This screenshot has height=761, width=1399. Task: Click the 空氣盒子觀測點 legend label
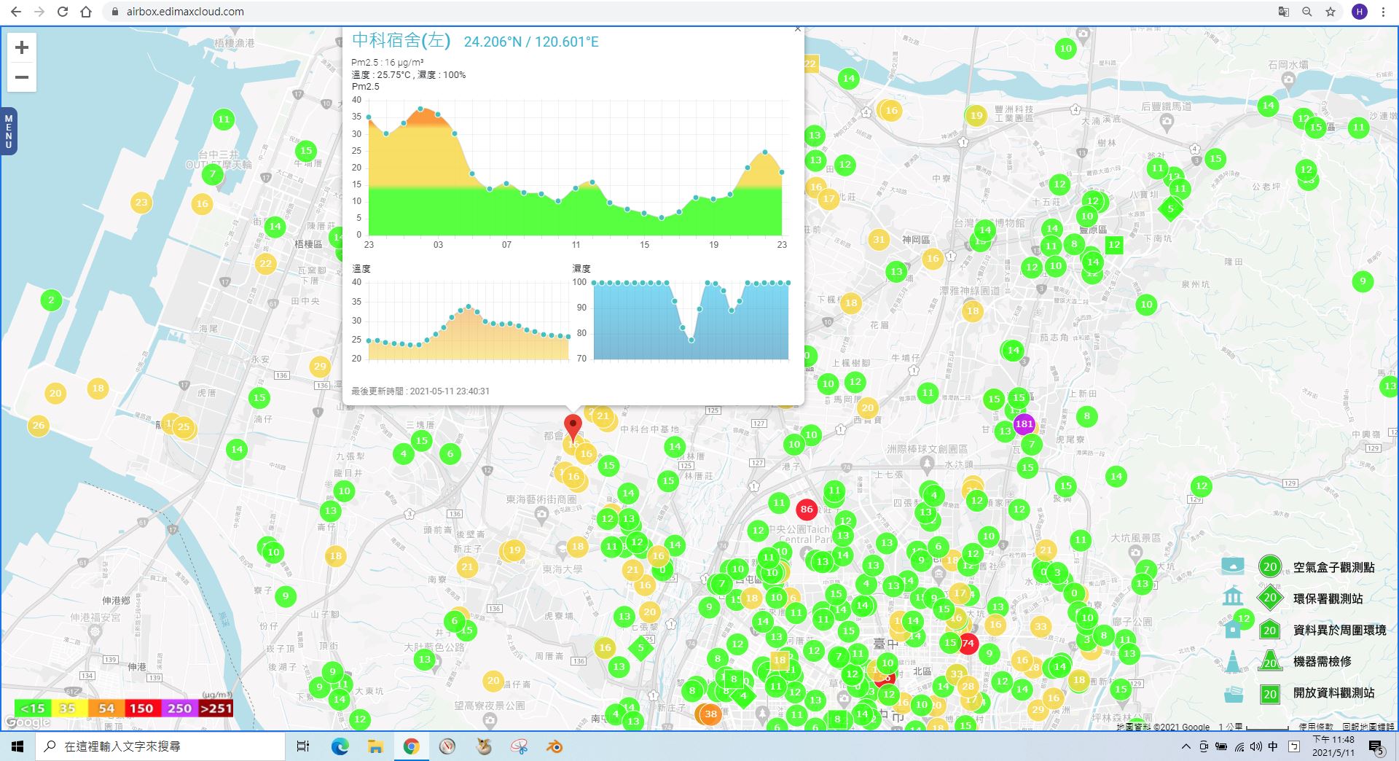click(x=1333, y=567)
